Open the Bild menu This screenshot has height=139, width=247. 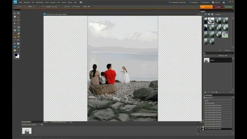coord(33,2)
